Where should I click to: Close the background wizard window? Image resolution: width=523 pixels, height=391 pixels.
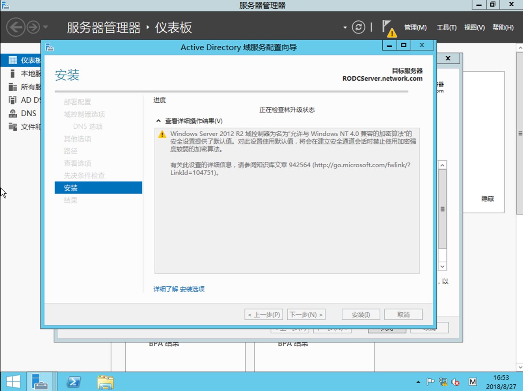tap(448, 58)
